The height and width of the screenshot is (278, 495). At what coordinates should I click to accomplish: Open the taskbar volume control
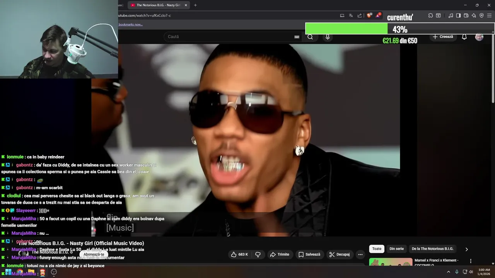pyautogui.click(x=471, y=272)
